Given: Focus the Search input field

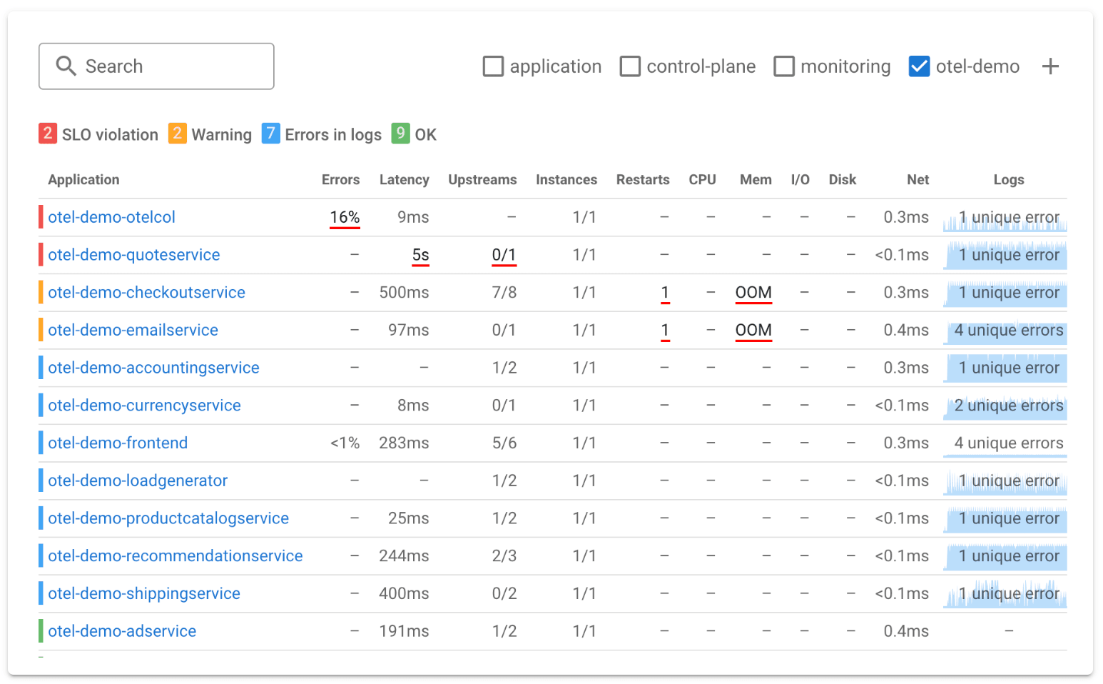Looking at the screenshot, I should [x=171, y=66].
